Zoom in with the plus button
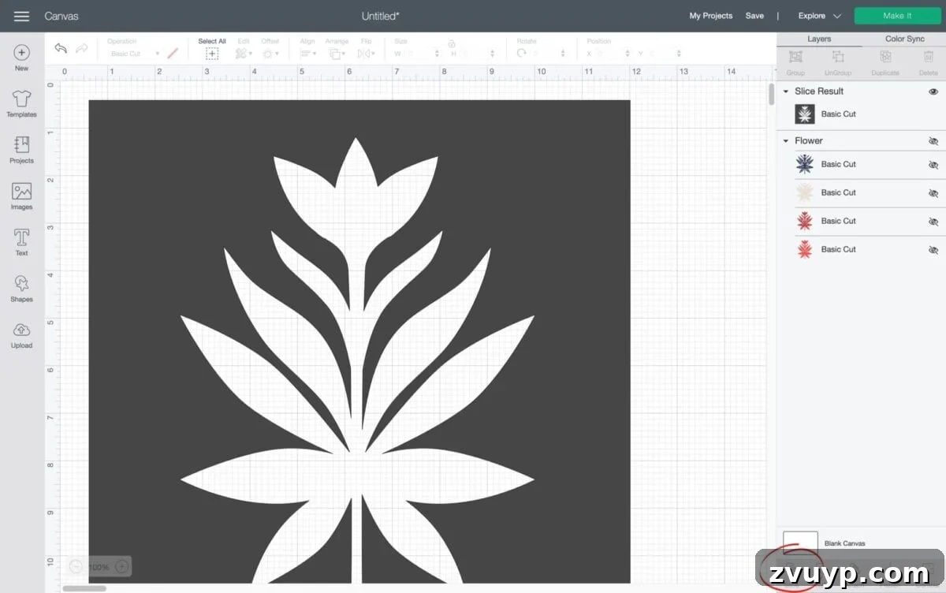946x593 pixels. point(121,566)
